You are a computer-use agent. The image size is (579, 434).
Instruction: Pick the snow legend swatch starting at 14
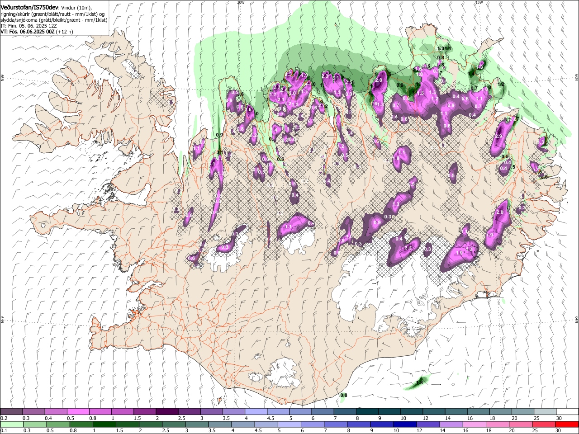point(457,411)
